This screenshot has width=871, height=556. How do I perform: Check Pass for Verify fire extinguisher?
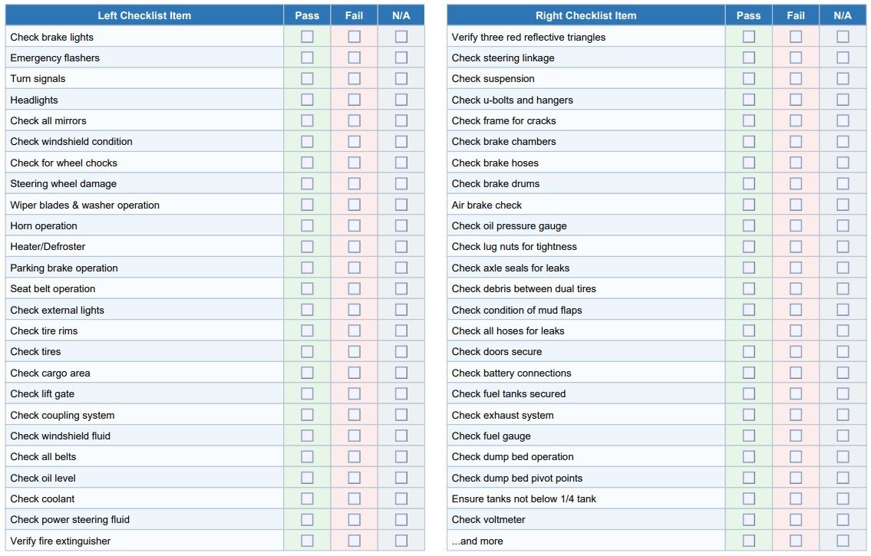click(x=307, y=540)
